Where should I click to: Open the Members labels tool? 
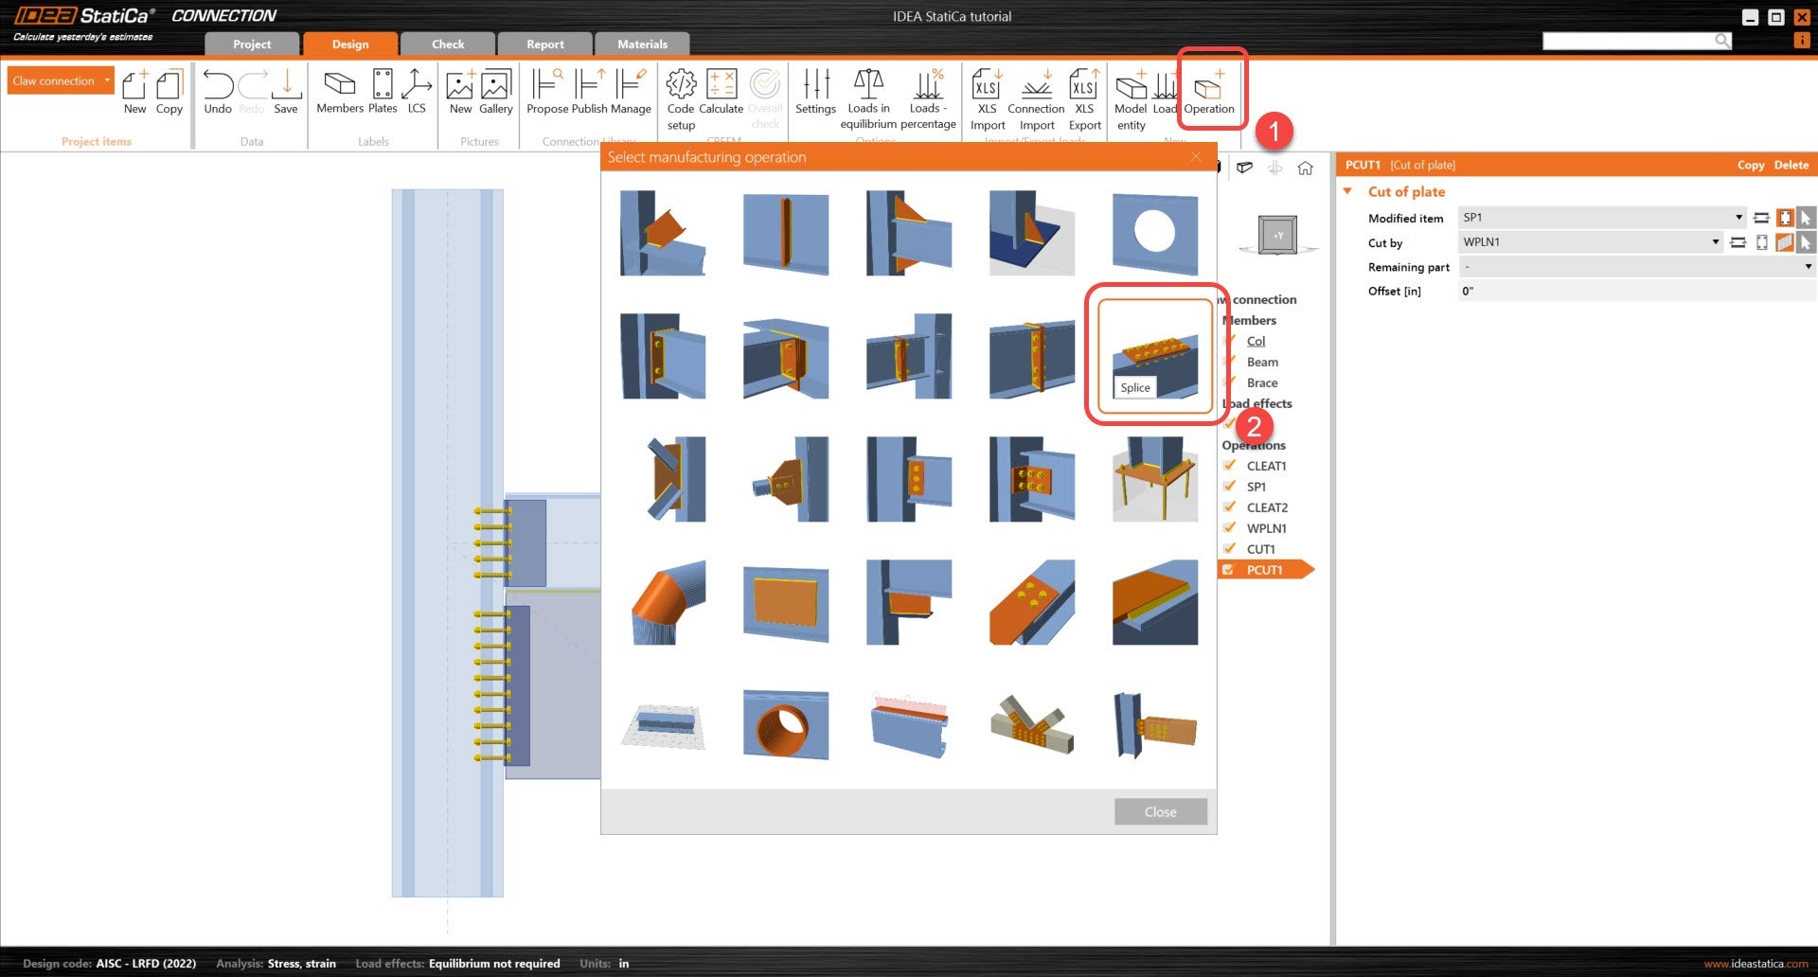click(x=339, y=92)
